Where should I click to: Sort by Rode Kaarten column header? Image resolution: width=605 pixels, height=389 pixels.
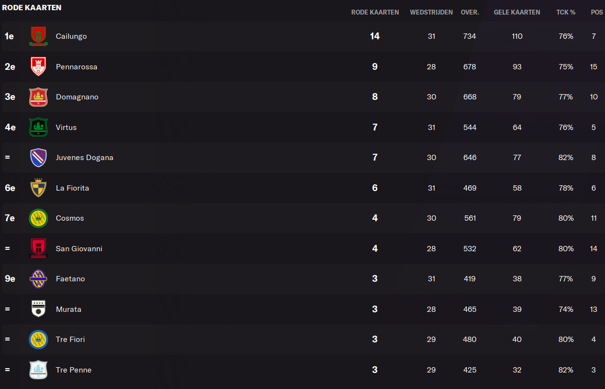375,12
